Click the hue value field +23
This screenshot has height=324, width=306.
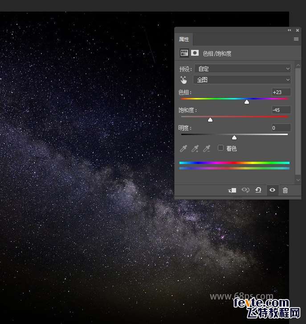281,92
